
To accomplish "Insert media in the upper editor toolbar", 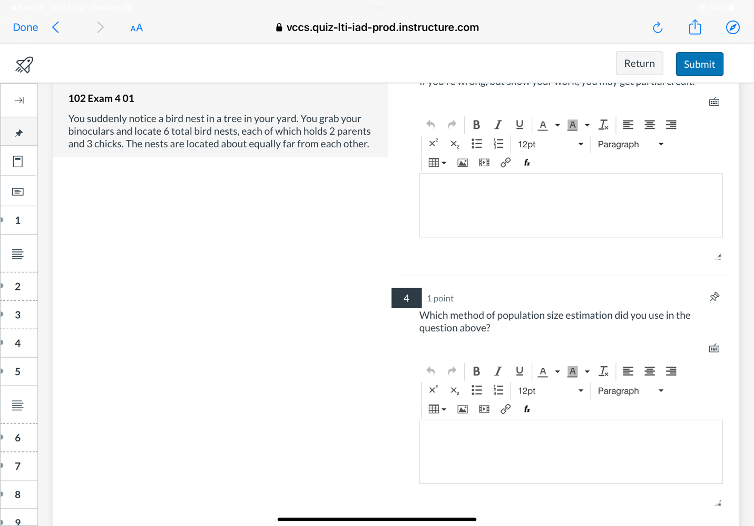I will [x=484, y=163].
